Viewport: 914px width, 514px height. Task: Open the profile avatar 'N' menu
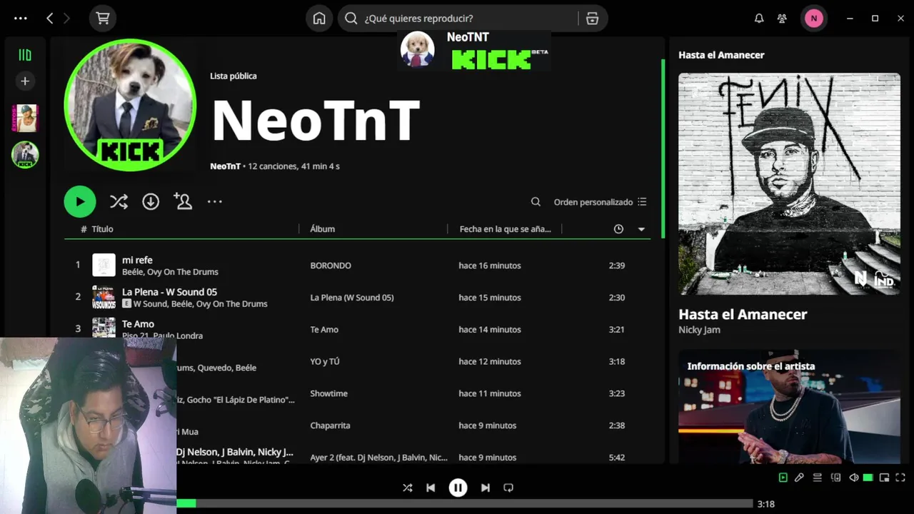[813, 19]
